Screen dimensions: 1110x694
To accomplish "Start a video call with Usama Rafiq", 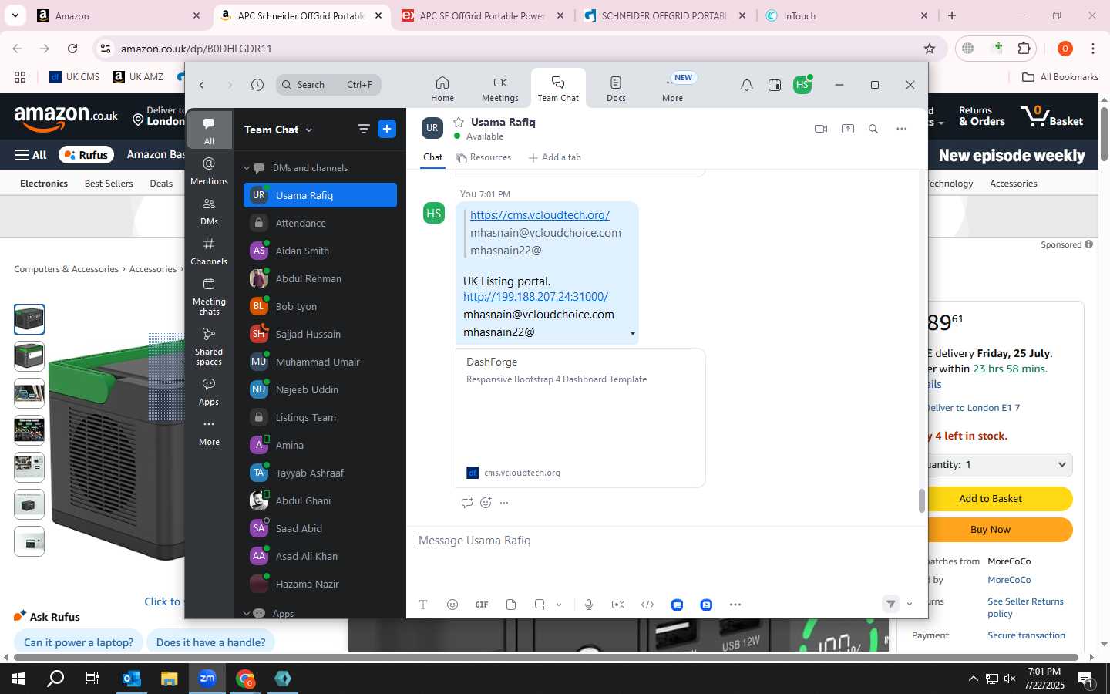I will click(x=821, y=129).
